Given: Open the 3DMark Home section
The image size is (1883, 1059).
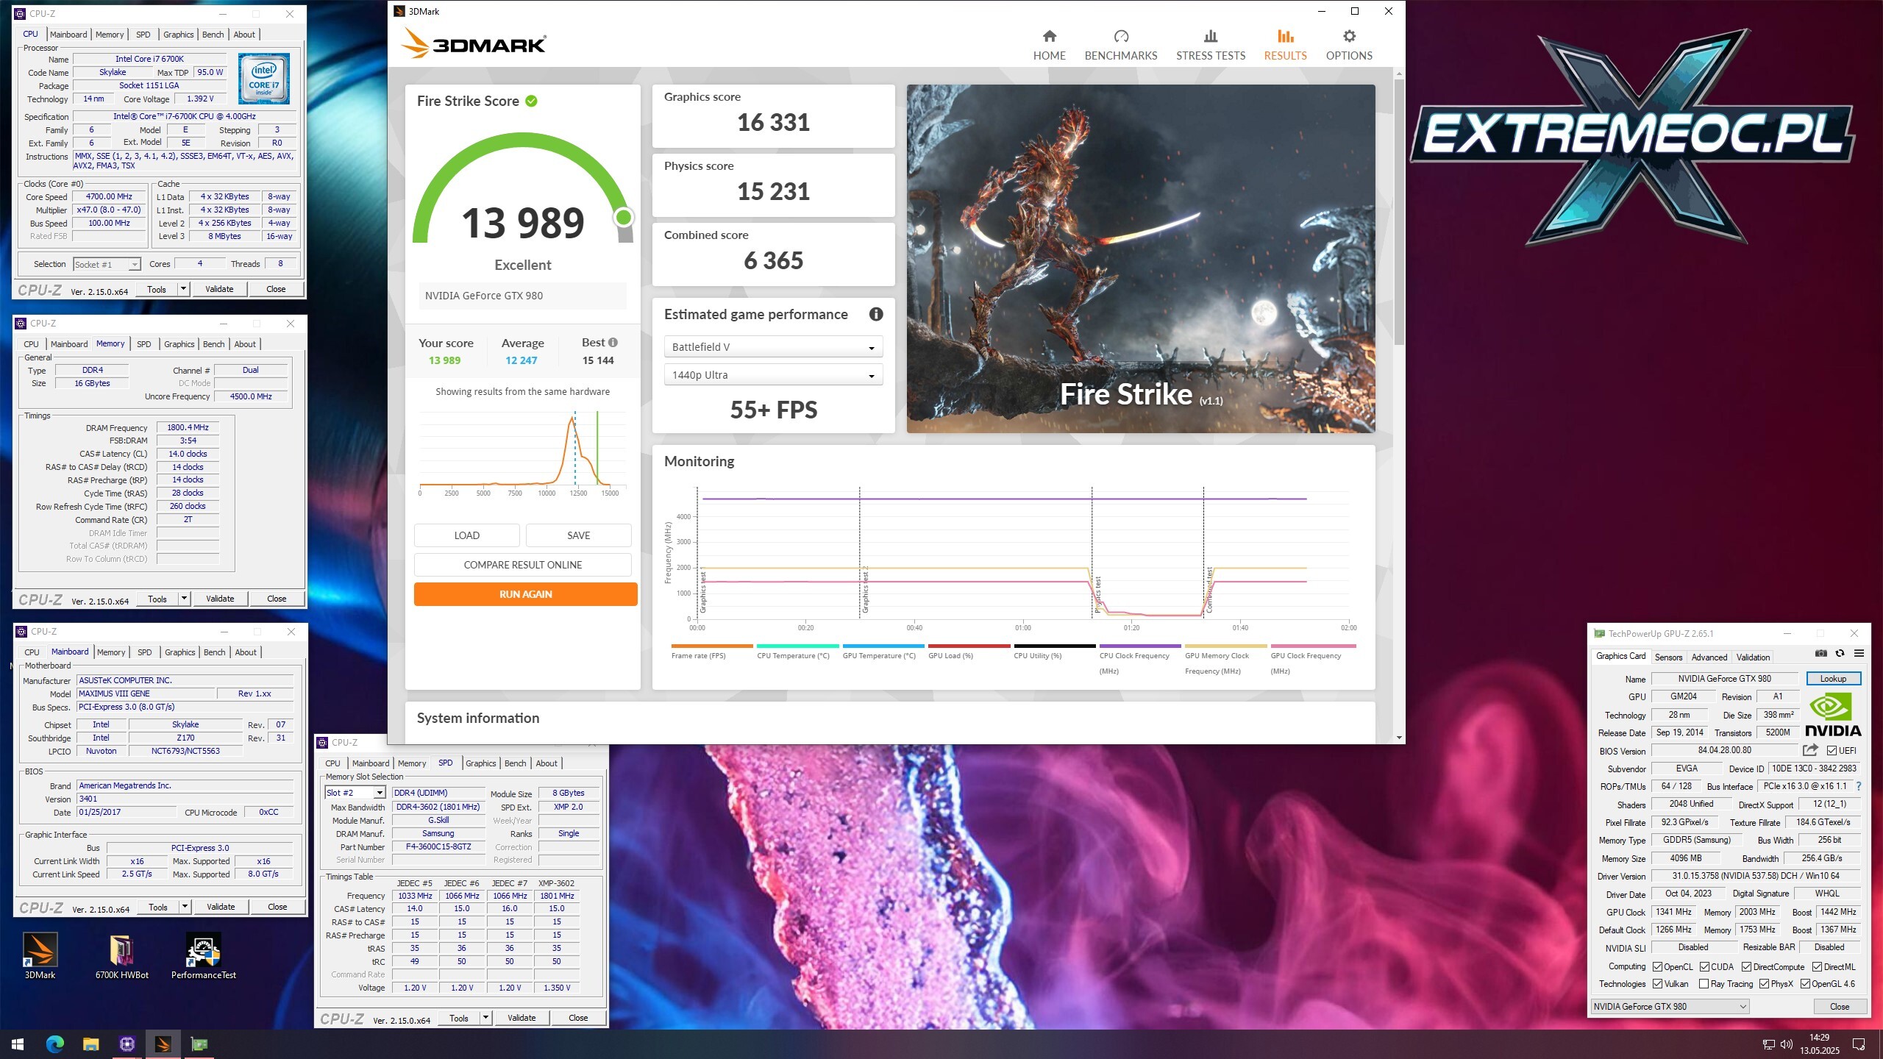Looking at the screenshot, I should 1049,44.
